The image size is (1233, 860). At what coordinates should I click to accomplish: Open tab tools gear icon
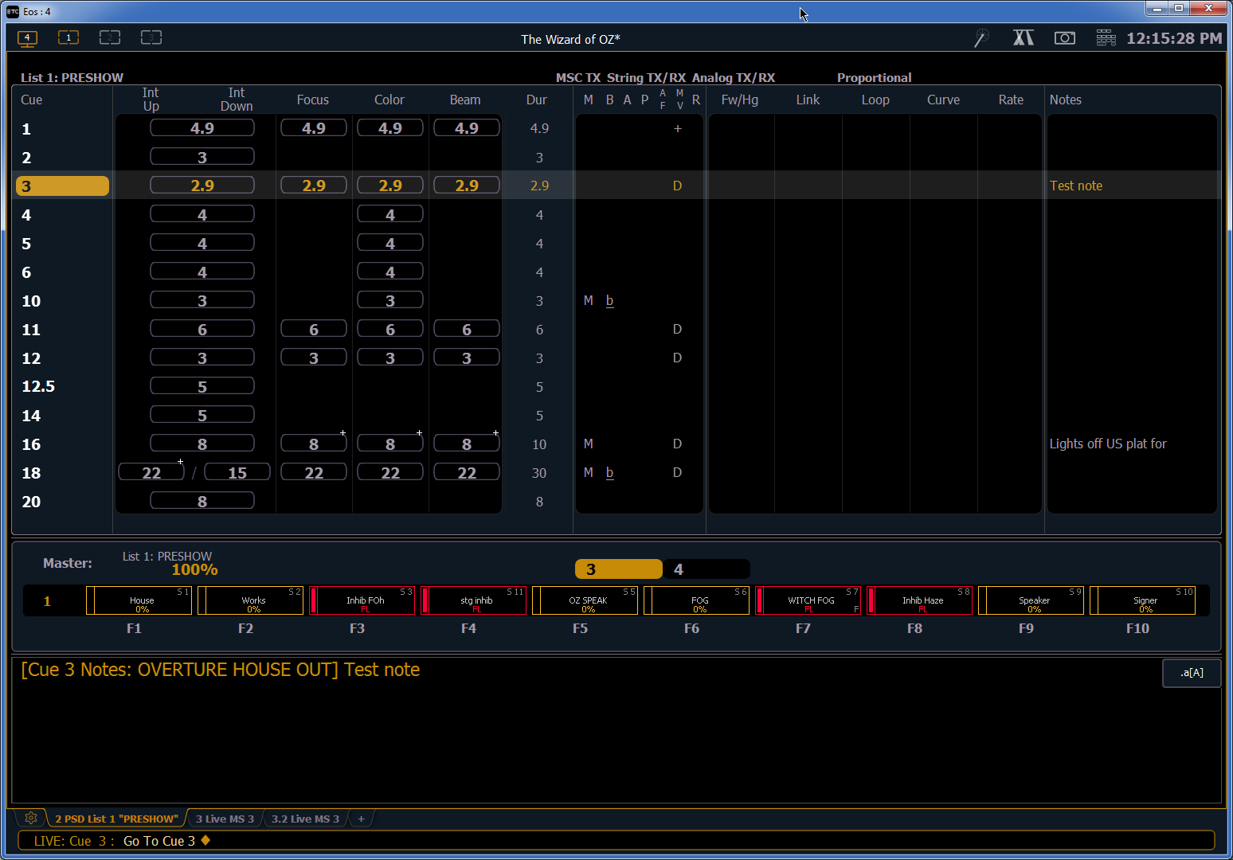[x=31, y=818]
